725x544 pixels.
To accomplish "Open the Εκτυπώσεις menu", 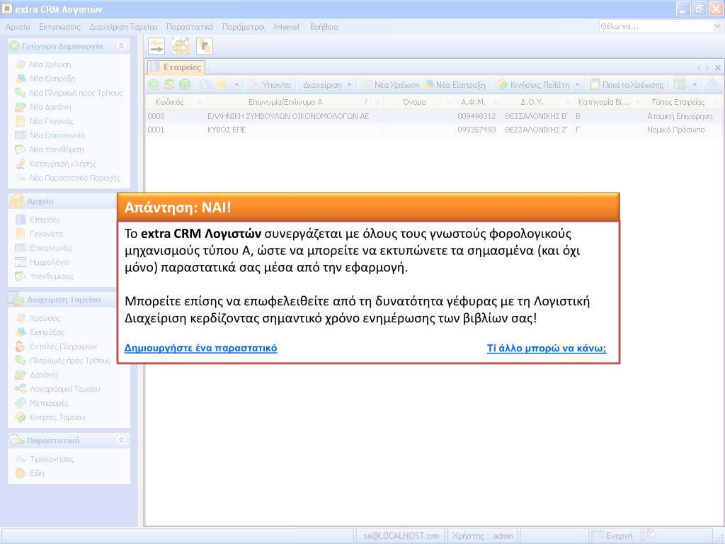I will pyautogui.click(x=59, y=27).
